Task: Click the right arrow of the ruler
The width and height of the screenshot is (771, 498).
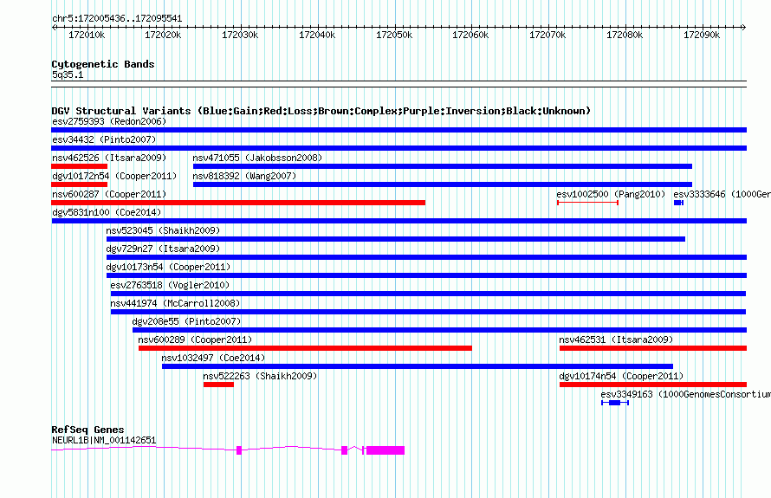Action: [x=743, y=27]
